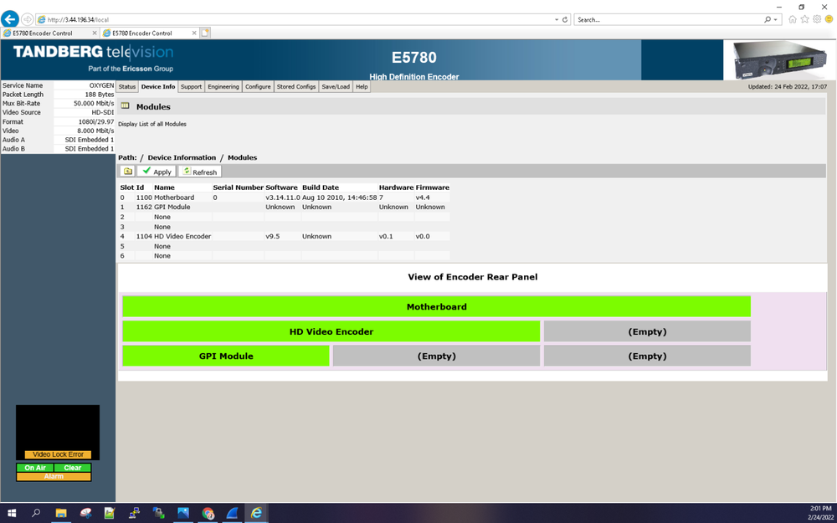Open the new tab button in the tab strip

pos(205,33)
